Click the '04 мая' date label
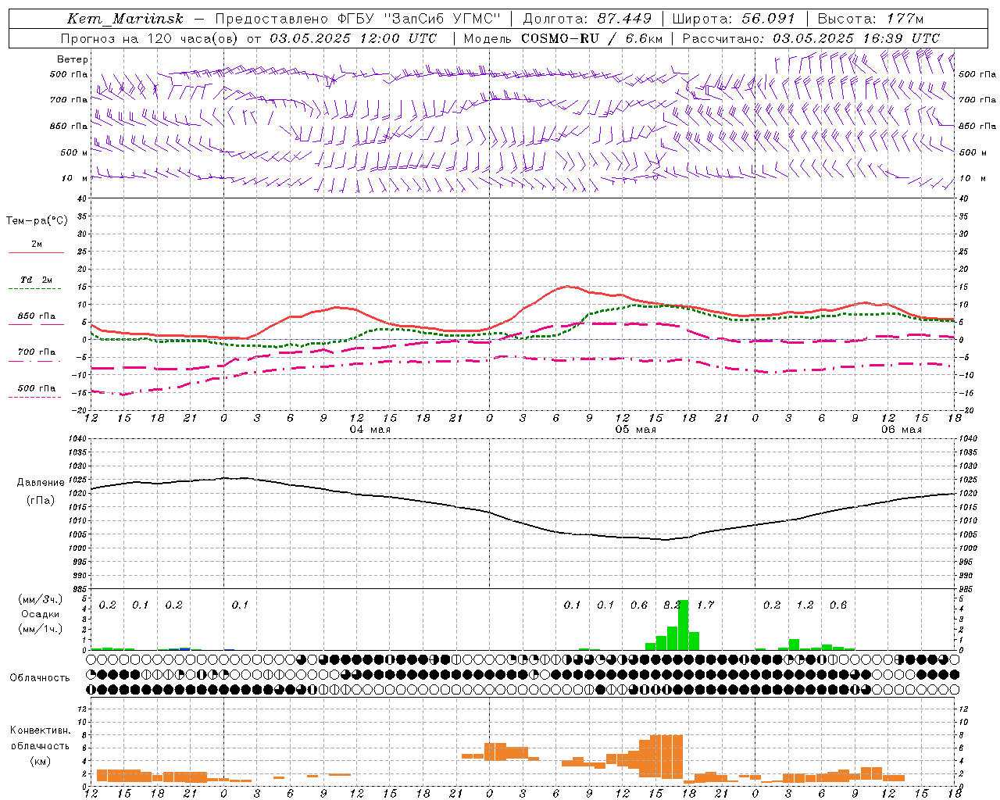The image size is (1000, 800). tap(370, 430)
